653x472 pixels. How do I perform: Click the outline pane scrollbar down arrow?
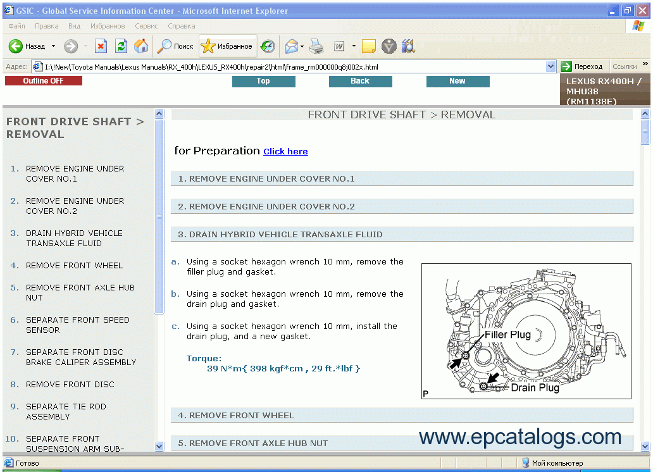tap(159, 446)
